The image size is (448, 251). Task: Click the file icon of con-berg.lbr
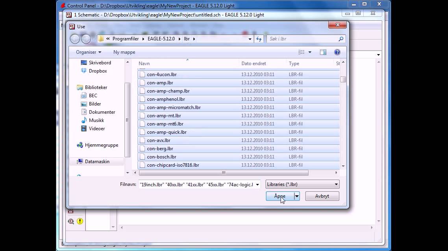[x=142, y=149]
